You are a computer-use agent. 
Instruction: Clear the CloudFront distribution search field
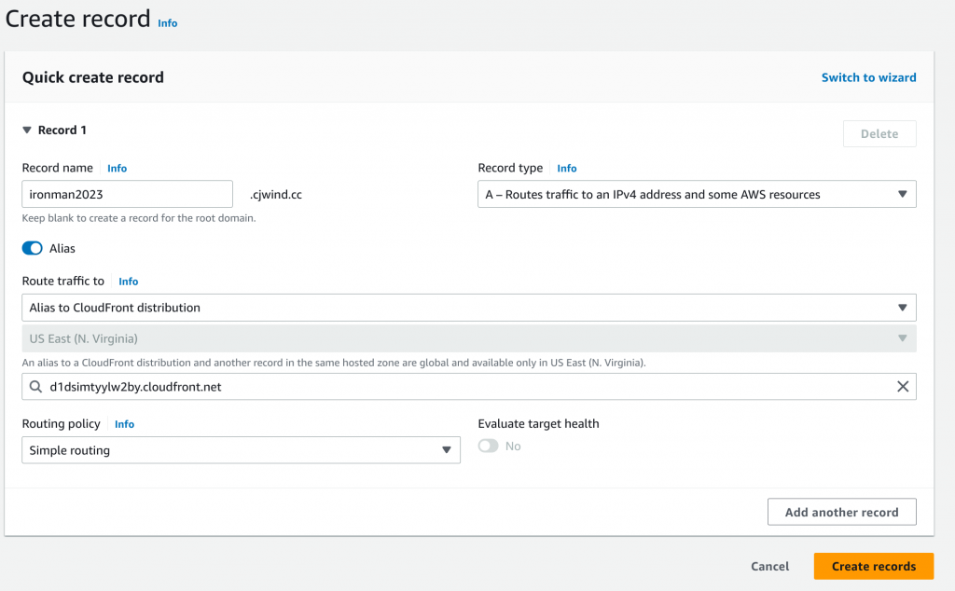click(902, 387)
